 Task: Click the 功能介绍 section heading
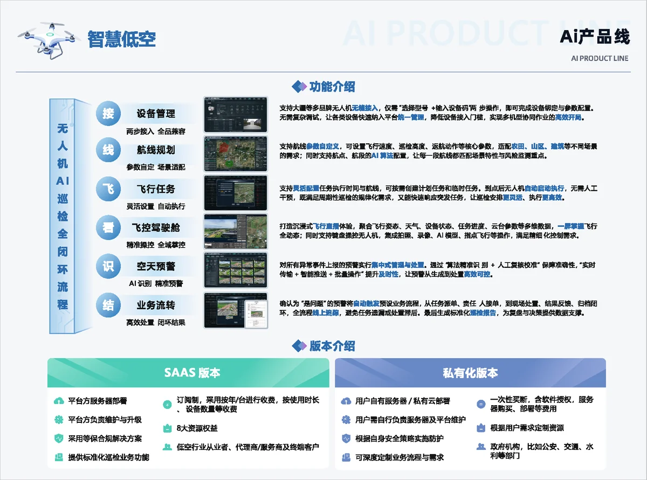[332, 86]
